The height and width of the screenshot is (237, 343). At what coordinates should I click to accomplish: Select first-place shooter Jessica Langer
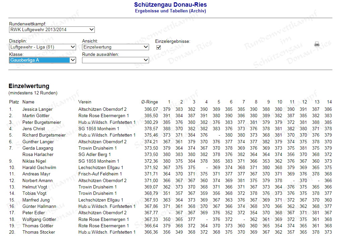tap(37, 109)
